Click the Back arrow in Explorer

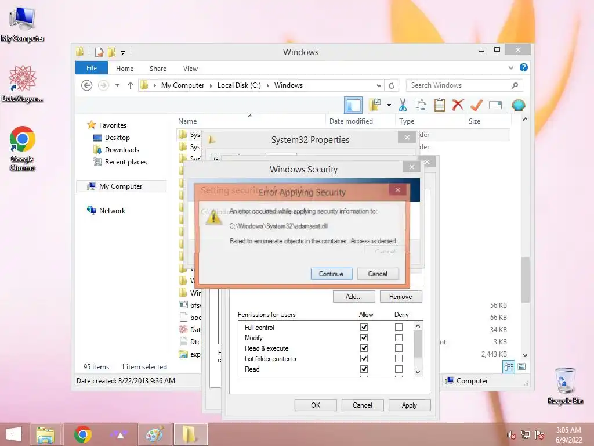[x=87, y=85]
